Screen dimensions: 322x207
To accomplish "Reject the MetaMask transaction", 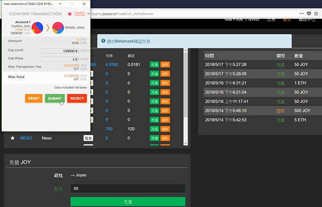I will coord(77,98).
